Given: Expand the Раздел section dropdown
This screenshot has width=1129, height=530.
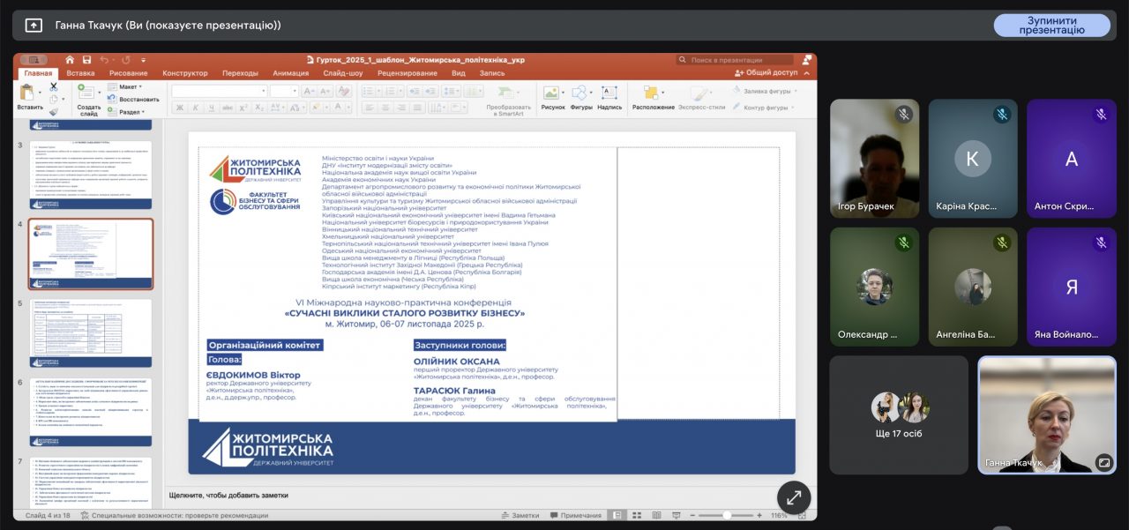Looking at the screenshot, I should click(x=130, y=112).
